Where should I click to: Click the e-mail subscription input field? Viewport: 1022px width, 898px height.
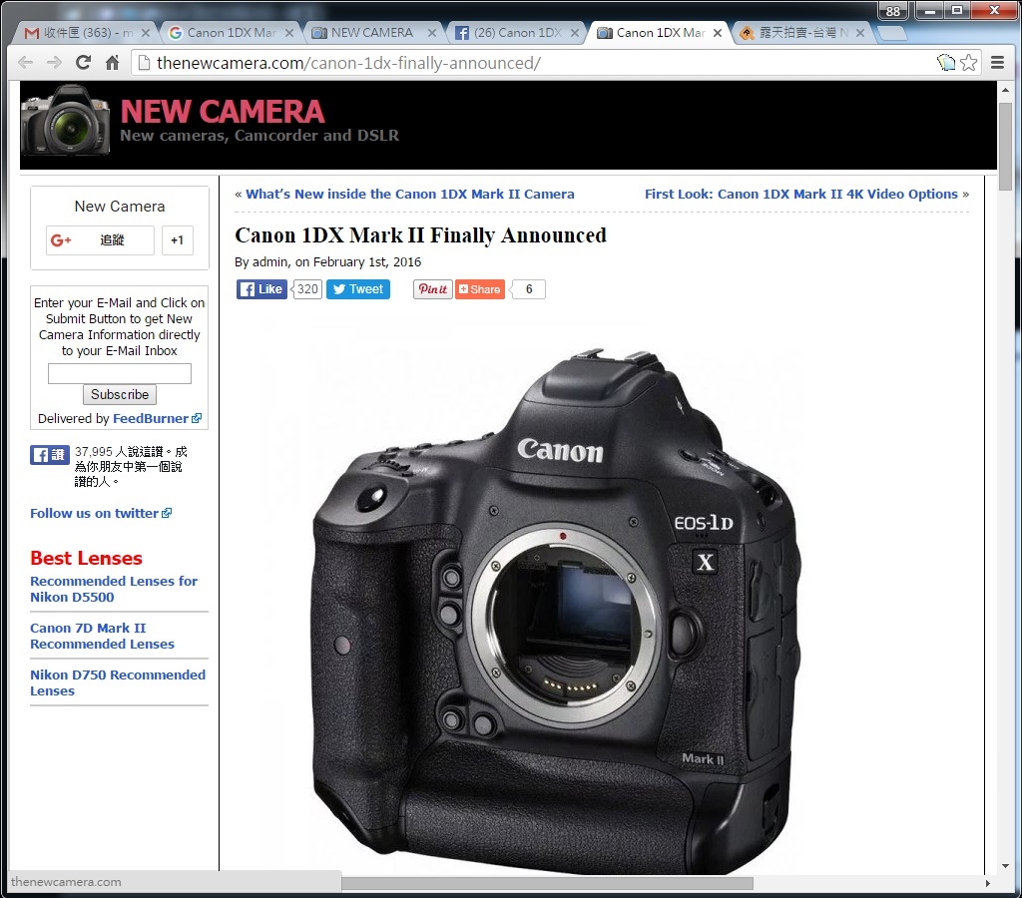(120, 373)
